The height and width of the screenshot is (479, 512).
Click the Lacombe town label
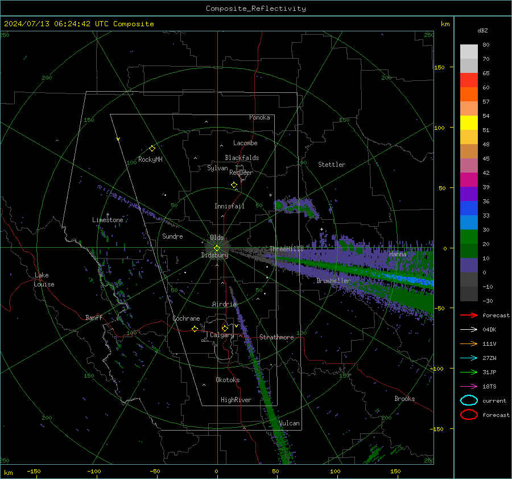[245, 143]
